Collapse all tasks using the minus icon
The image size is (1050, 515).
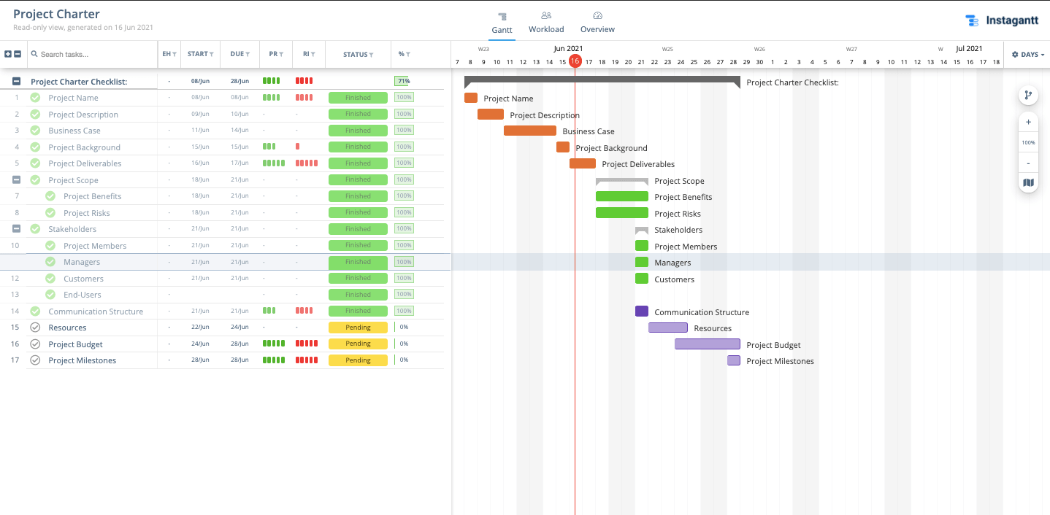(17, 54)
